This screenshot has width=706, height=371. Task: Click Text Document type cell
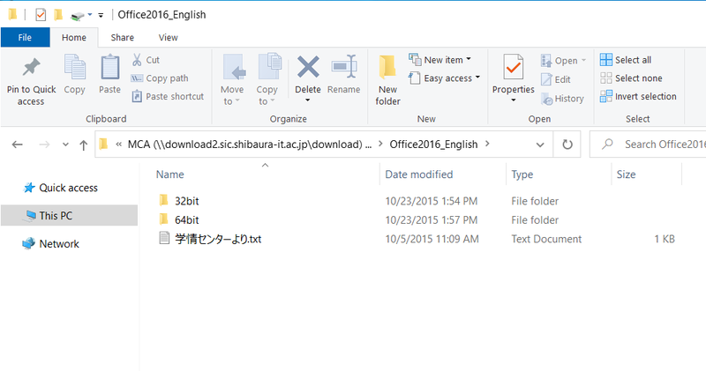[x=546, y=239]
